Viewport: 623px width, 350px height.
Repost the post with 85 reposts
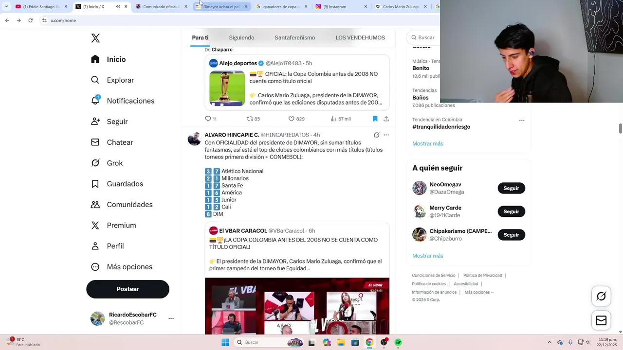click(x=253, y=119)
